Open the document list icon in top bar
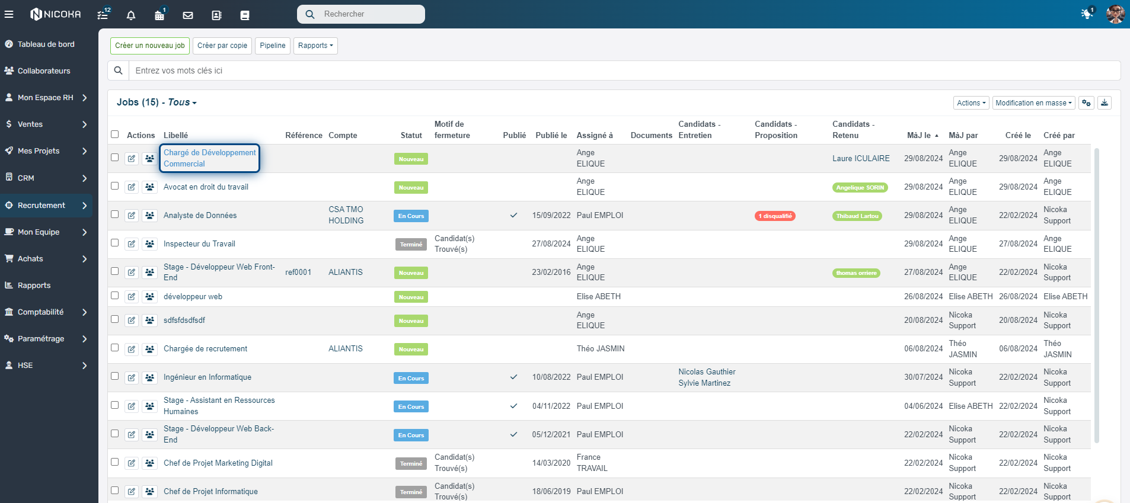Screen dimensions: 1130x503 (245, 15)
